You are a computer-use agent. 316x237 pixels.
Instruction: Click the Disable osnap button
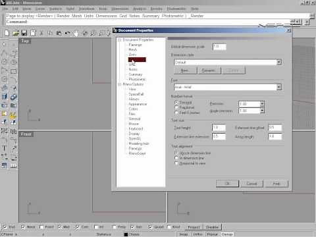pos(212,227)
